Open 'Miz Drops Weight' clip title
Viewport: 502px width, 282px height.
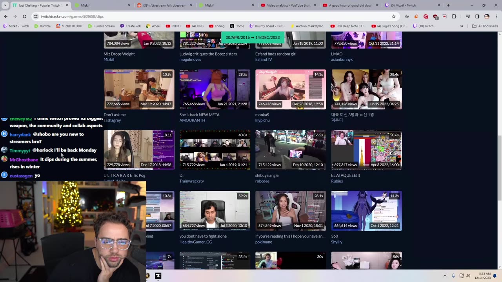119,54
